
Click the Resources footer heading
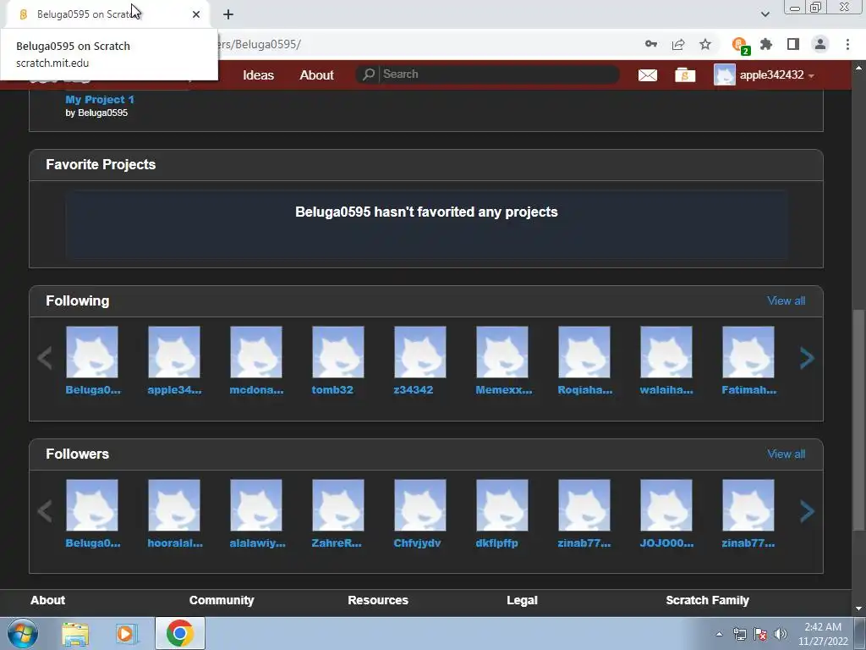click(x=378, y=600)
